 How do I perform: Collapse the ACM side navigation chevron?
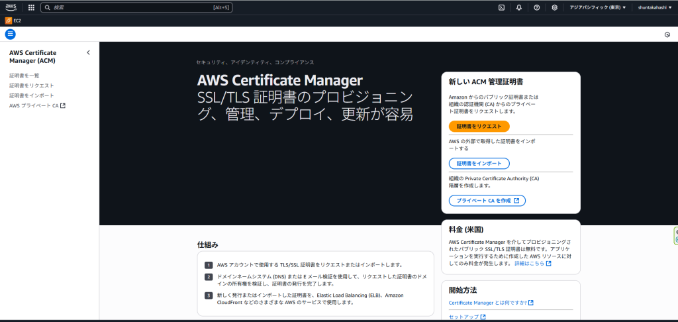coord(88,52)
